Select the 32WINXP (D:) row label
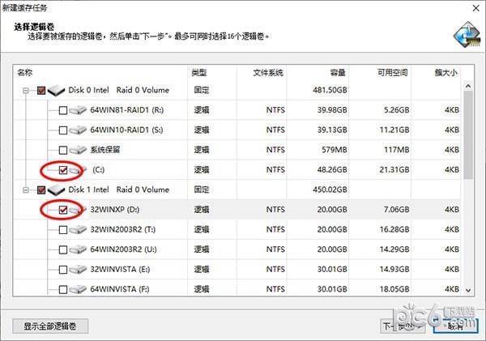Viewport: 486px width, 341px height. point(115,210)
